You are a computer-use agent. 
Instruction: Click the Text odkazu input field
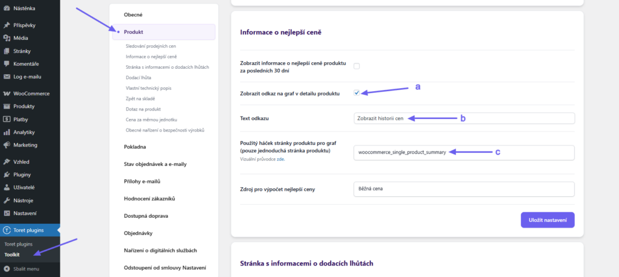coord(464,118)
